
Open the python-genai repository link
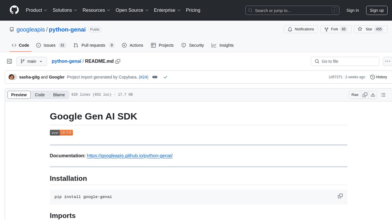click(67, 29)
